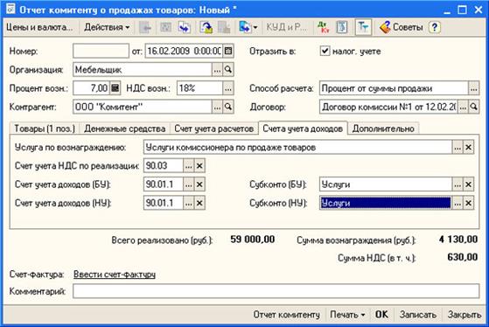Click the document report icon next to Дт/Кт
The image size is (489, 327).
[342, 27]
